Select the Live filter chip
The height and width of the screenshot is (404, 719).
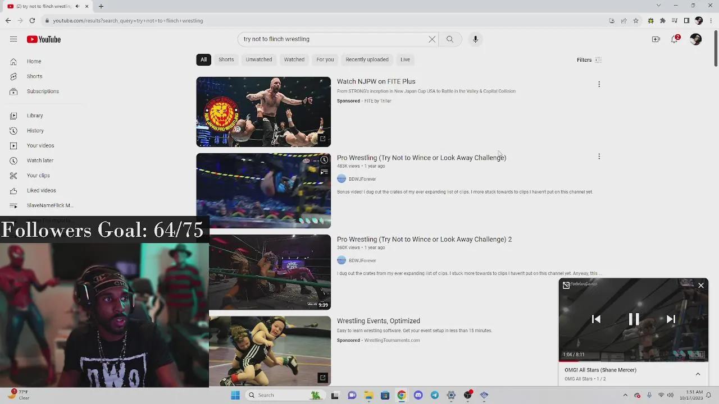(x=405, y=59)
